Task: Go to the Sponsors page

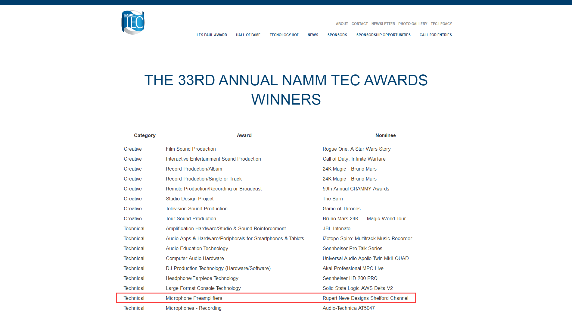Action: (337, 35)
